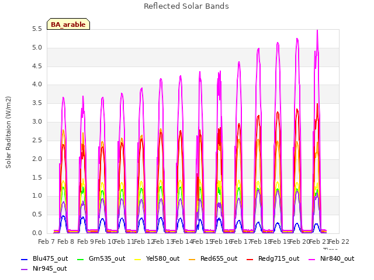Click the green Grn535_out legend swatch
Screen dimensions: 374x280
(x=81, y=260)
